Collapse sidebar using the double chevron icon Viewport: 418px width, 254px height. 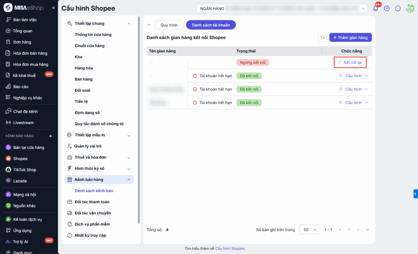53,8
